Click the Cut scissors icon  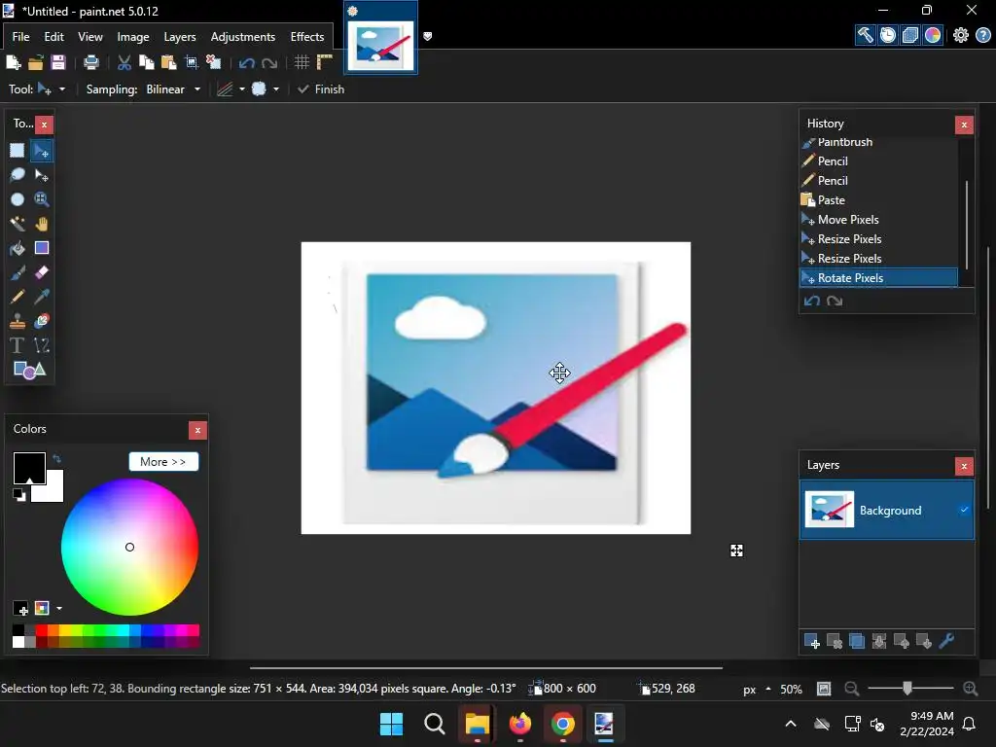point(124,62)
